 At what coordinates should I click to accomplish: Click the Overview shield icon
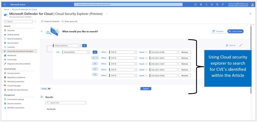[x=5, y=30]
